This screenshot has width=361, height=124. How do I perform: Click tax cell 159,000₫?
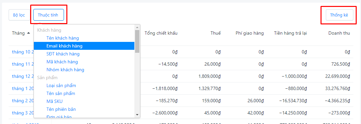click(211, 101)
